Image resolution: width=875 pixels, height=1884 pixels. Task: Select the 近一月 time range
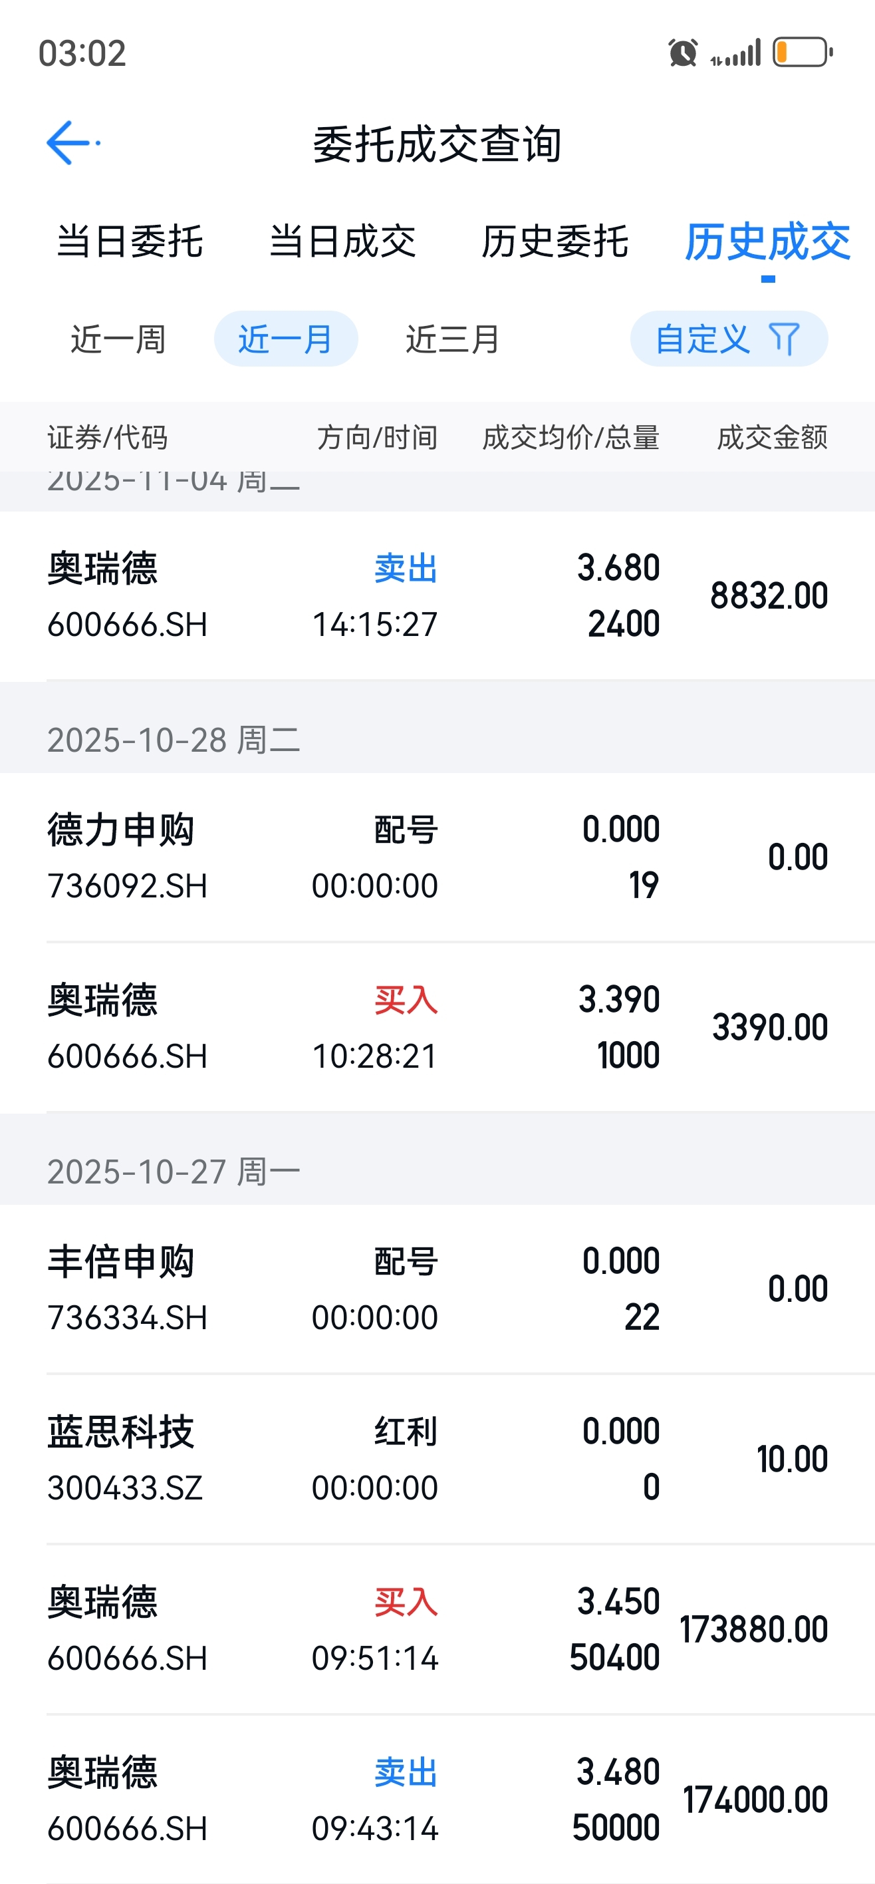coord(286,339)
